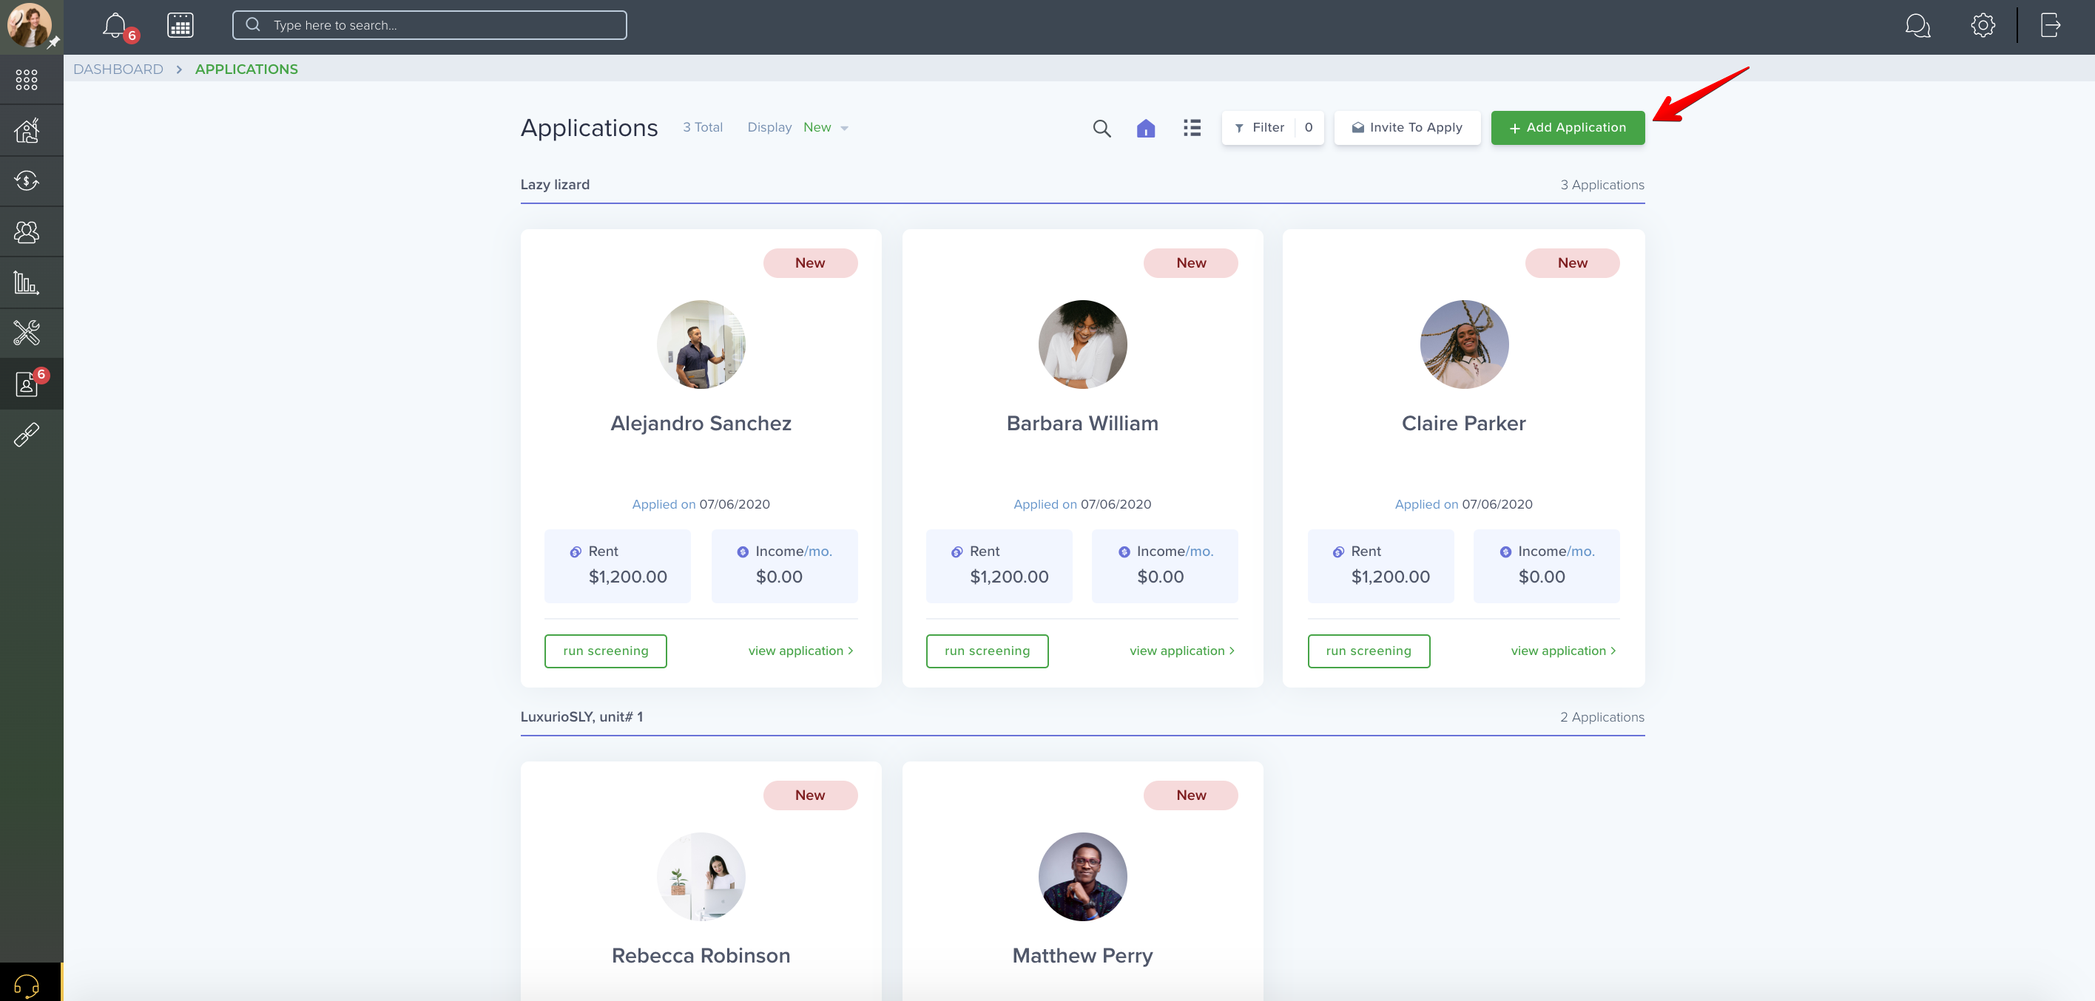Click the Matthew Perry name
The width and height of the screenshot is (2095, 1001).
click(x=1082, y=955)
